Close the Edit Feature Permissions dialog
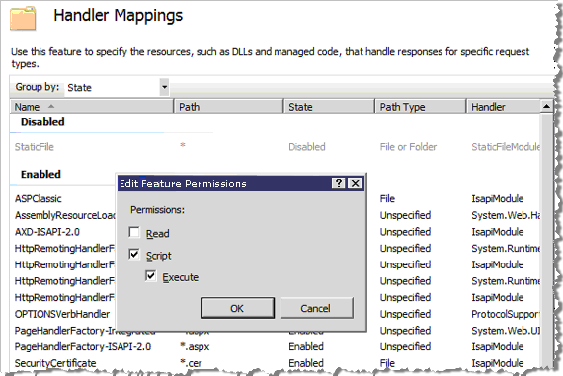The width and height of the screenshot is (563, 376). coord(356,183)
